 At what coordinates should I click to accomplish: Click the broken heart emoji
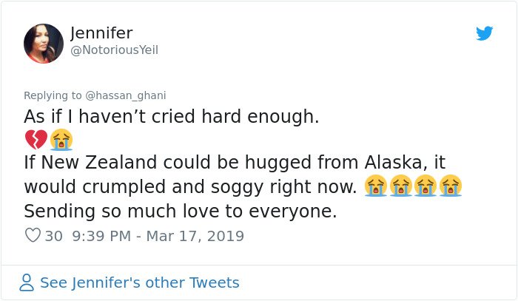pos(36,139)
